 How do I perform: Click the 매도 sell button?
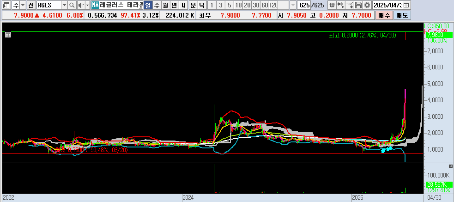[x=402, y=15]
